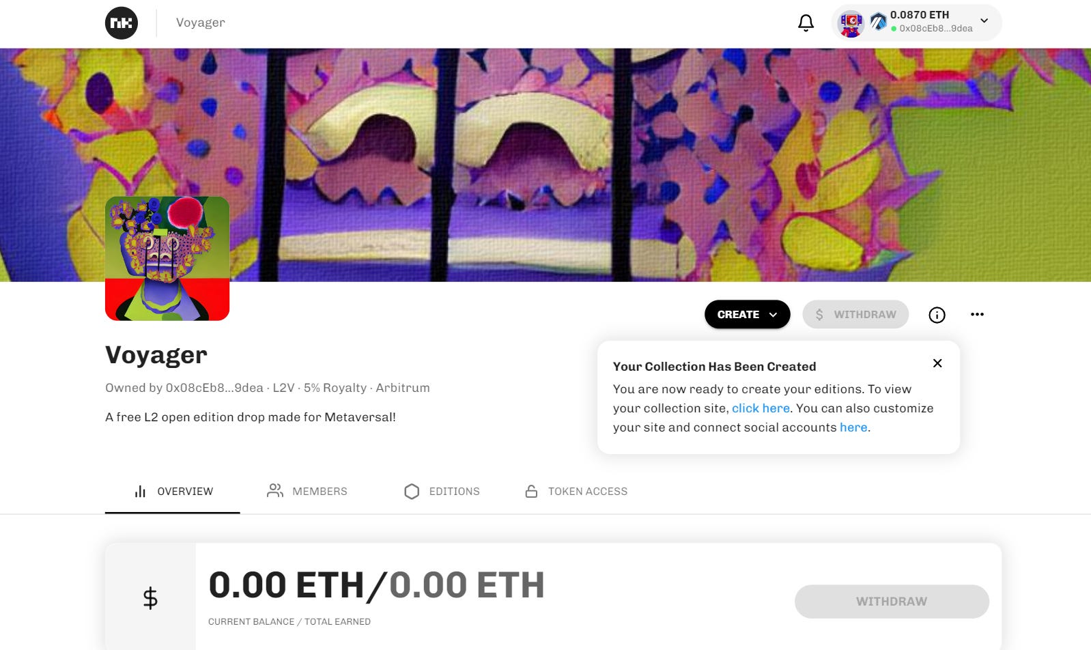Click the Voyager breadcrumb in header
The width and height of the screenshot is (1091, 650).
click(x=200, y=23)
